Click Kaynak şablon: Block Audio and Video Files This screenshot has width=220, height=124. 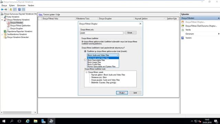[108, 75]
